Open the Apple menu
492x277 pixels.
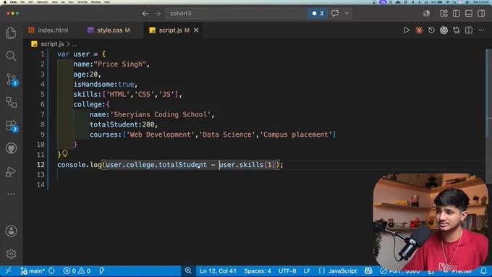point(5,2)
